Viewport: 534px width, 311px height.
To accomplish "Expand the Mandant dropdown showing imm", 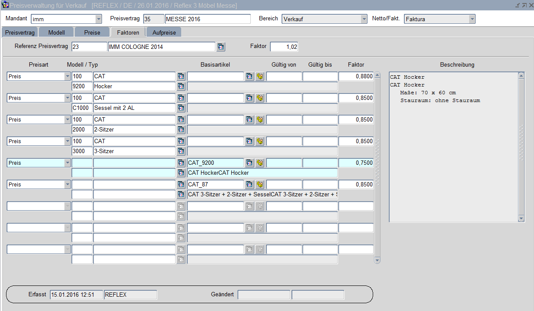I will 99,19.
